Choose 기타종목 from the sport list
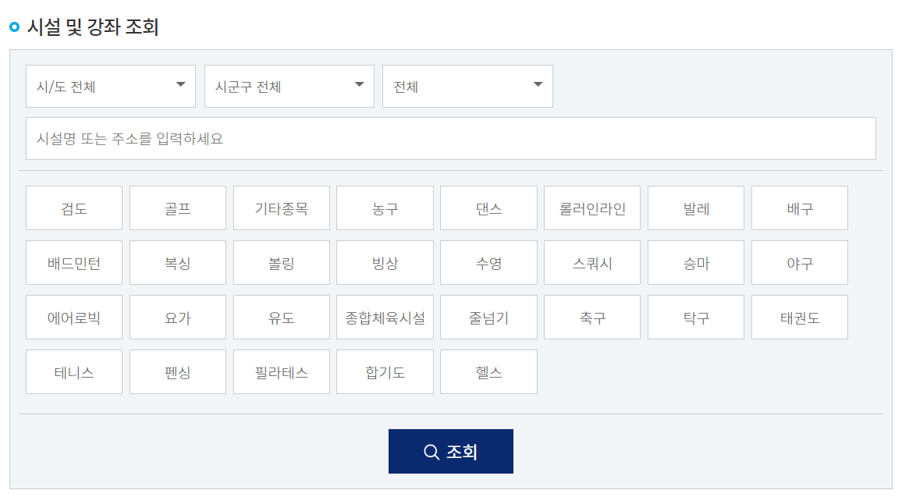Screen dimensions: 902x497 (x=281, y=208)
